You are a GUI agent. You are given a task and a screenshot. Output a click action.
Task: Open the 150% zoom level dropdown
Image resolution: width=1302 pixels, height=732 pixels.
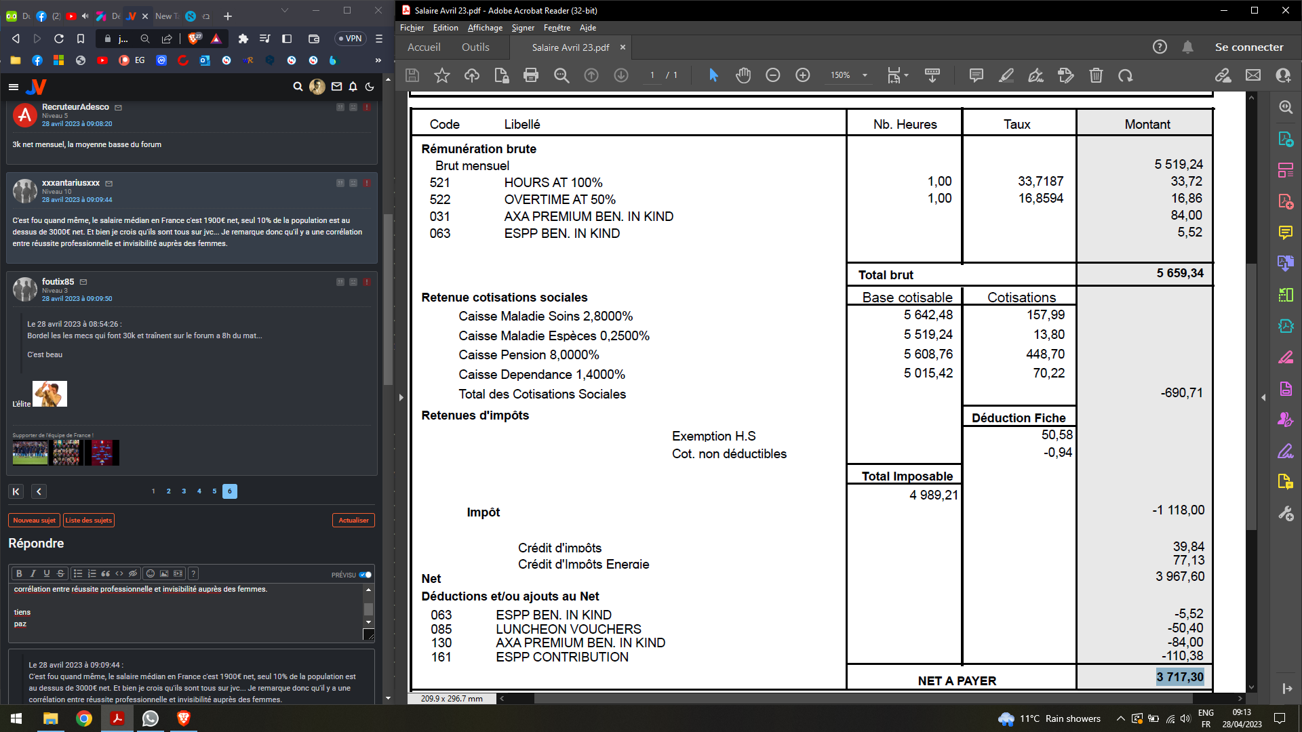tap(865, 75)
